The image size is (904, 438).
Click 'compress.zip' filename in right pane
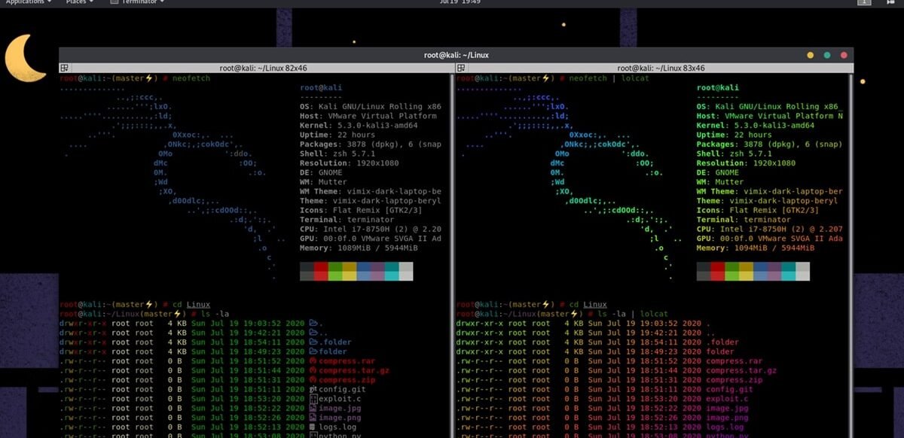coord(734,379)
